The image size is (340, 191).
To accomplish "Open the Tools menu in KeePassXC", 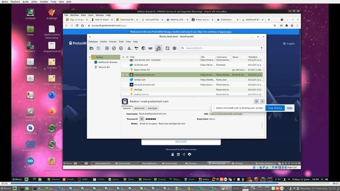I will 121,41.
